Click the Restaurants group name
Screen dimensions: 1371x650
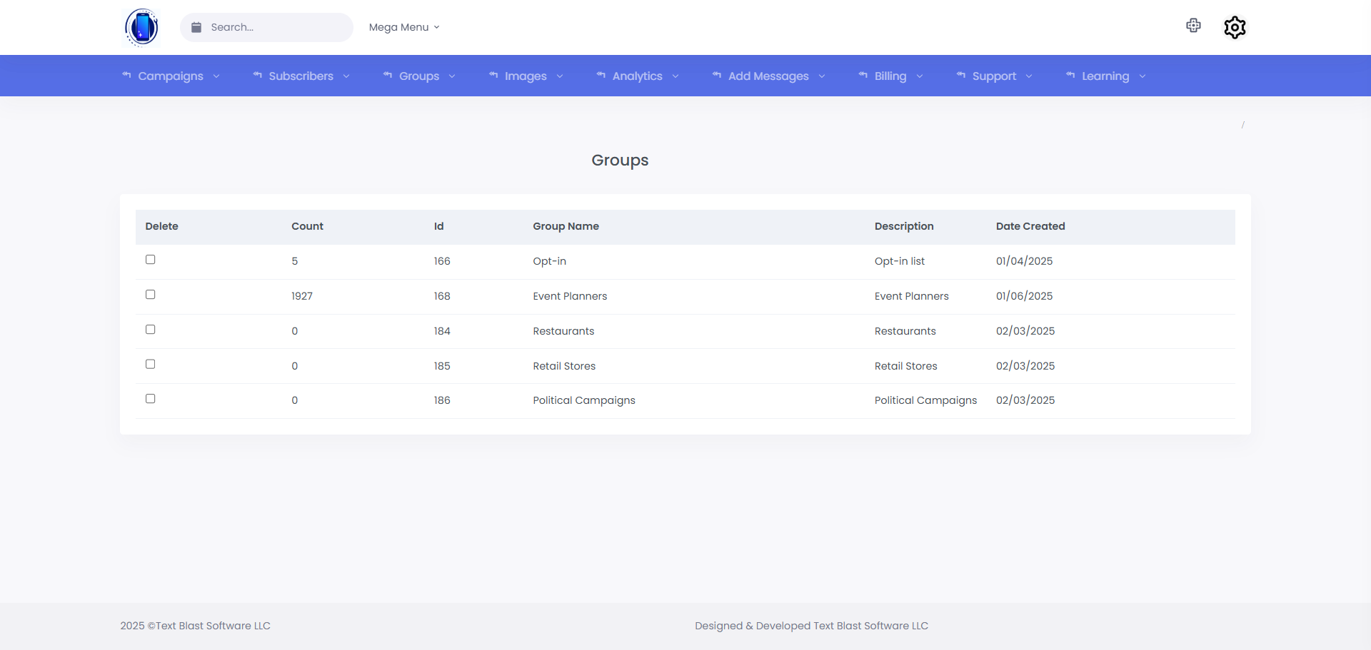pyautogui.click(x=563, y=331)
